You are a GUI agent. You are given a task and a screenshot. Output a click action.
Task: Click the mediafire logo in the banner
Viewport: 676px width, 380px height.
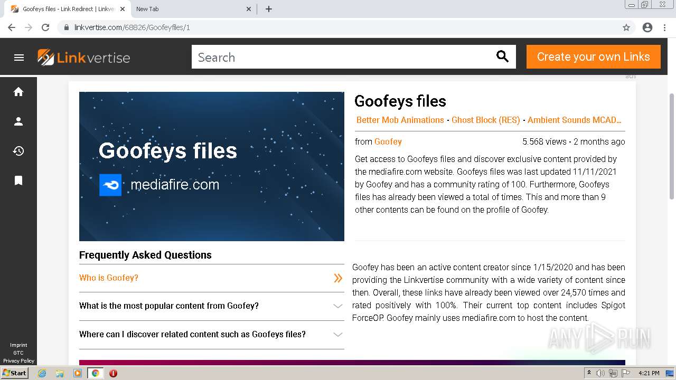110,185
